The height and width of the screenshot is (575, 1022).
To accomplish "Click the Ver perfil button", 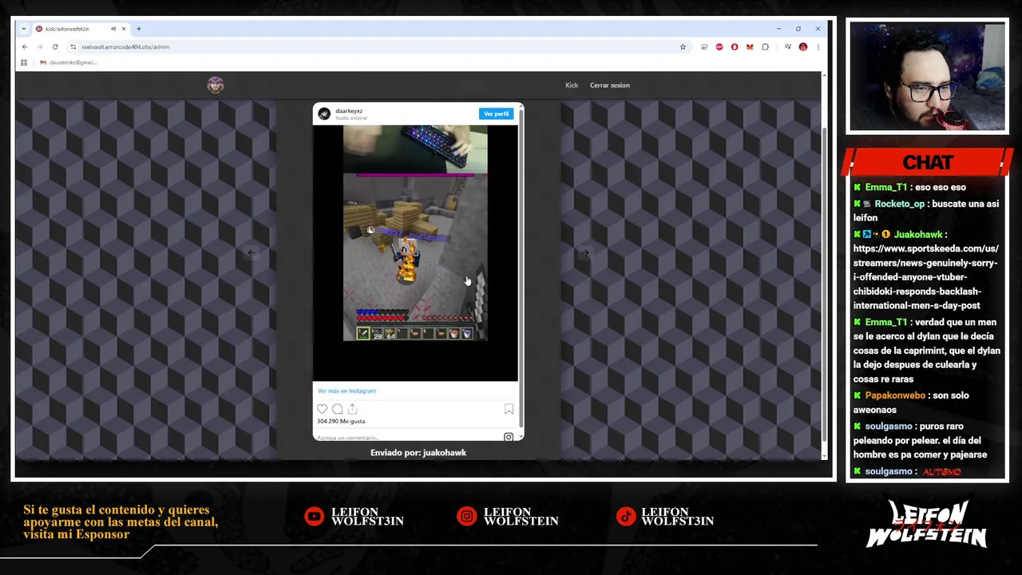I will click(496, 114).
